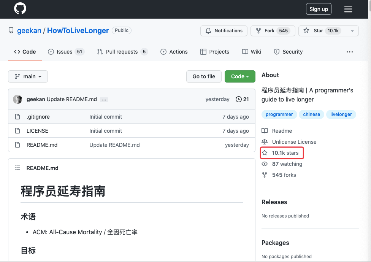This screenshot has height=262, width=371.
Task: Click the repository icon before geekan
Action: pos(11,30)
